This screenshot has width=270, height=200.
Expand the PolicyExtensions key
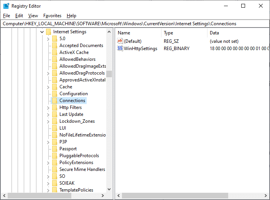(48, 163)
